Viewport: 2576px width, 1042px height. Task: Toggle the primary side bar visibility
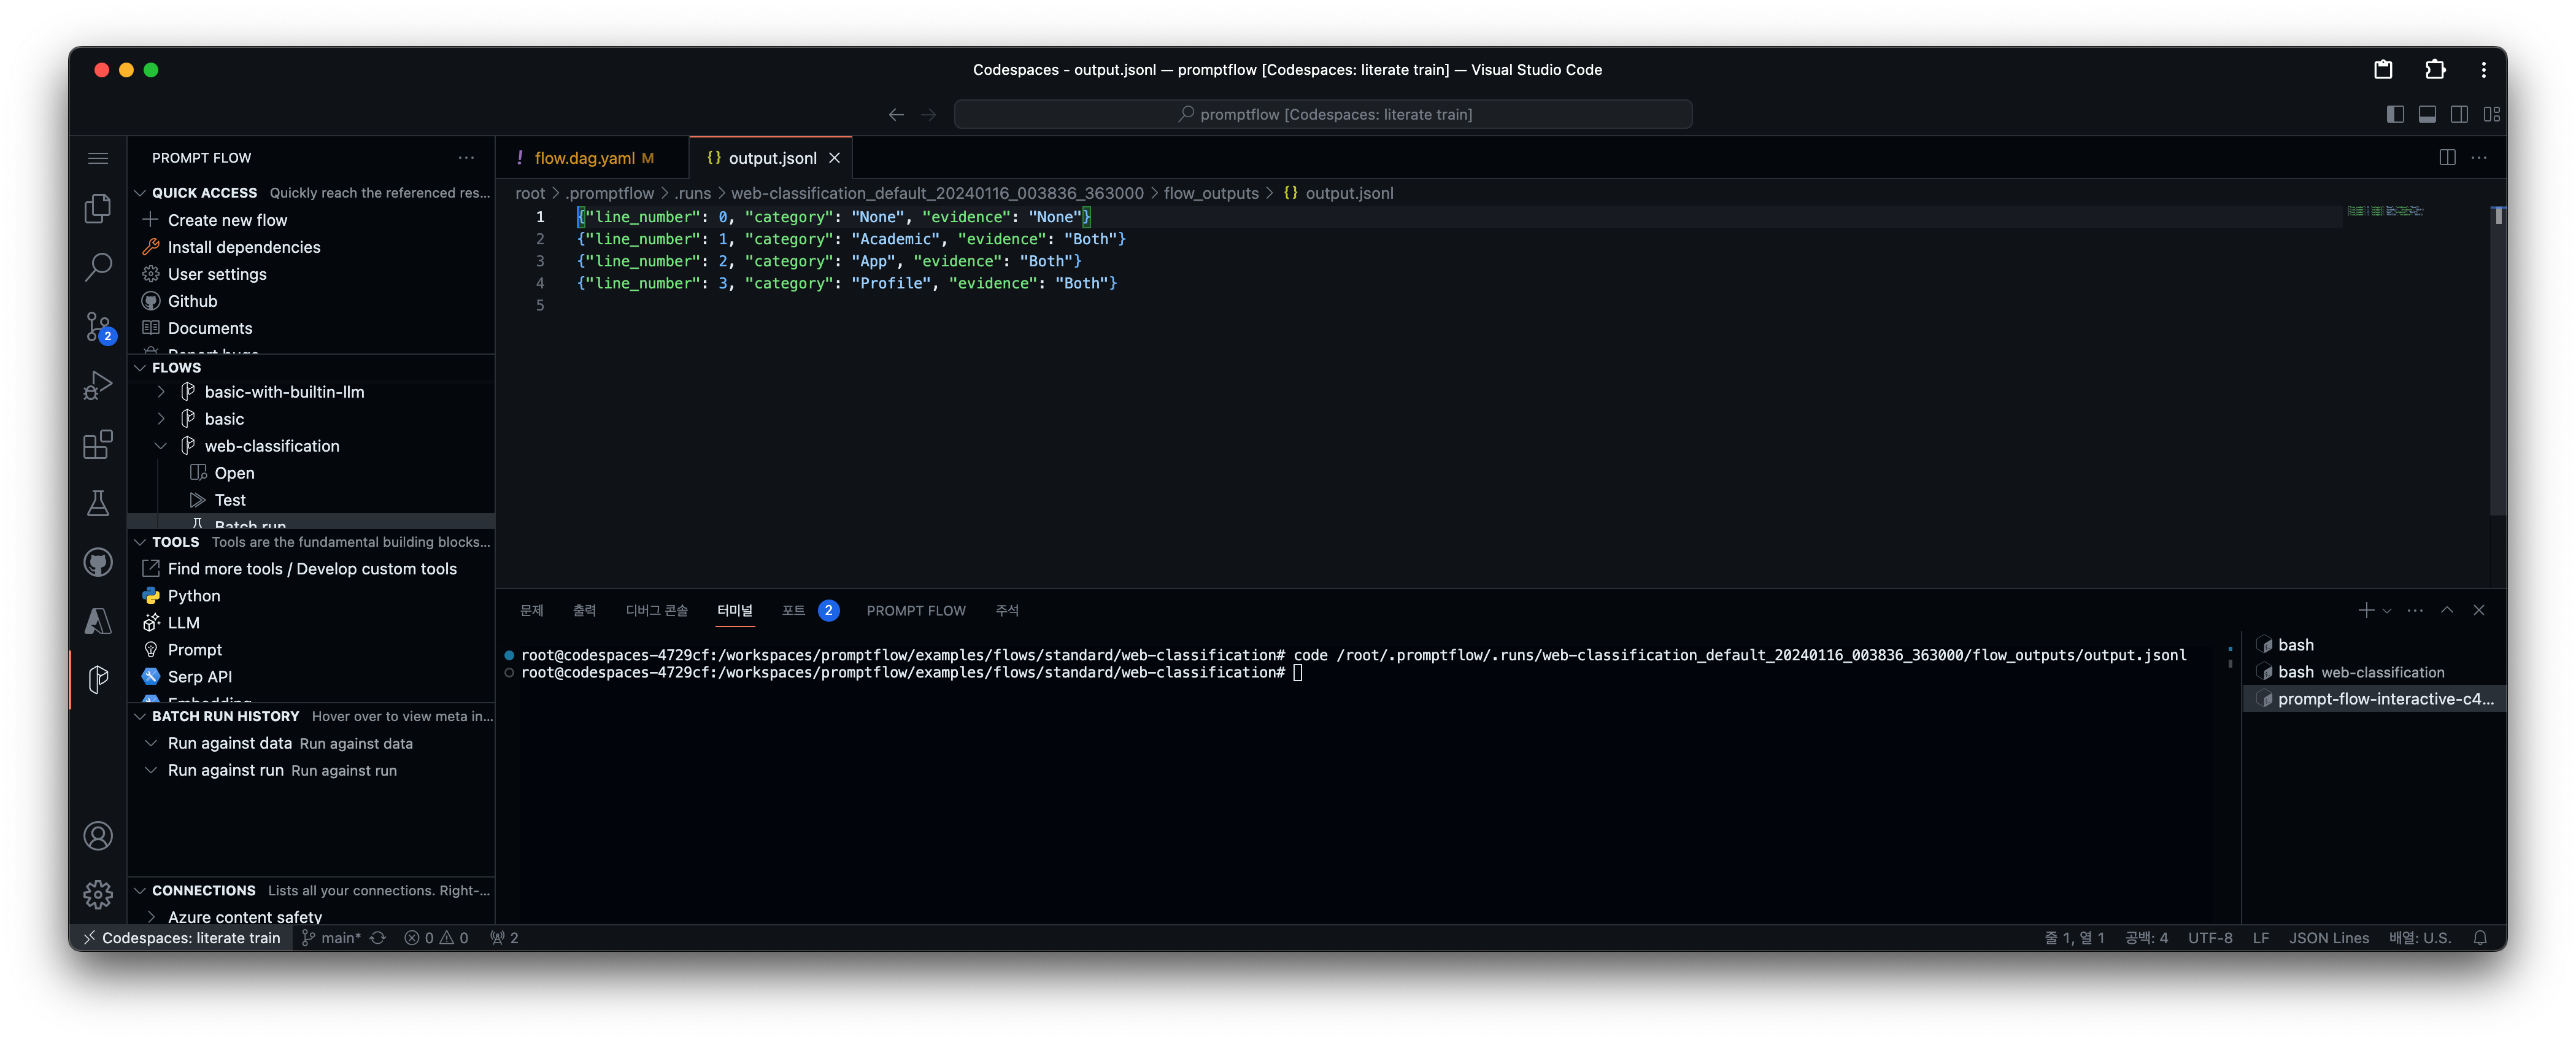(2395, 114)
